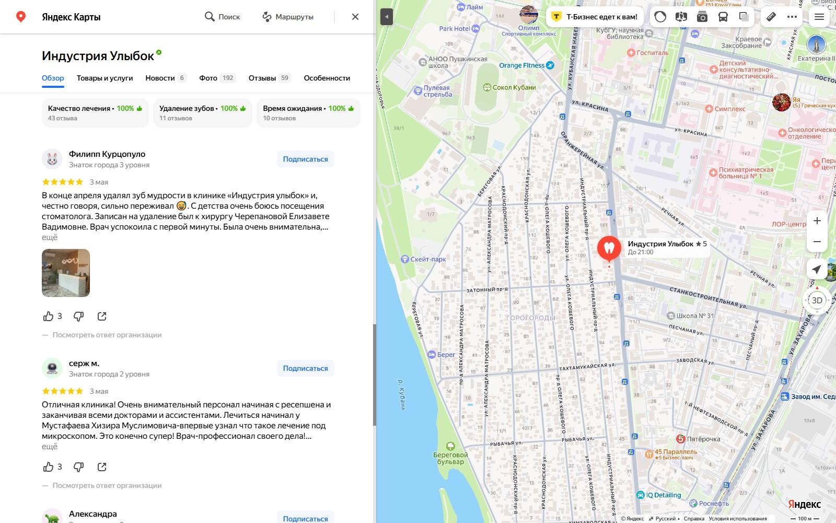Close the organization card with X
The image size is (836, 523).
point(355,17)
